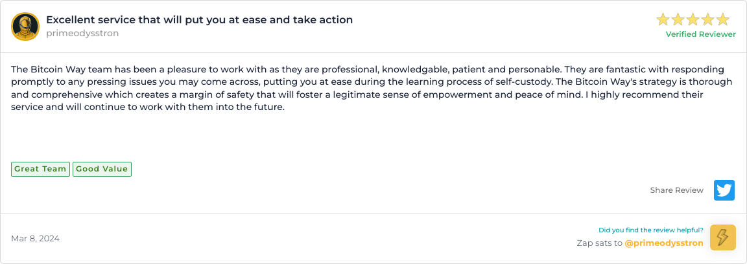Image resolution: width=747 pixels, height=264 pixels.
Task: Click the first rating star
Action: (x=663, y=19)
